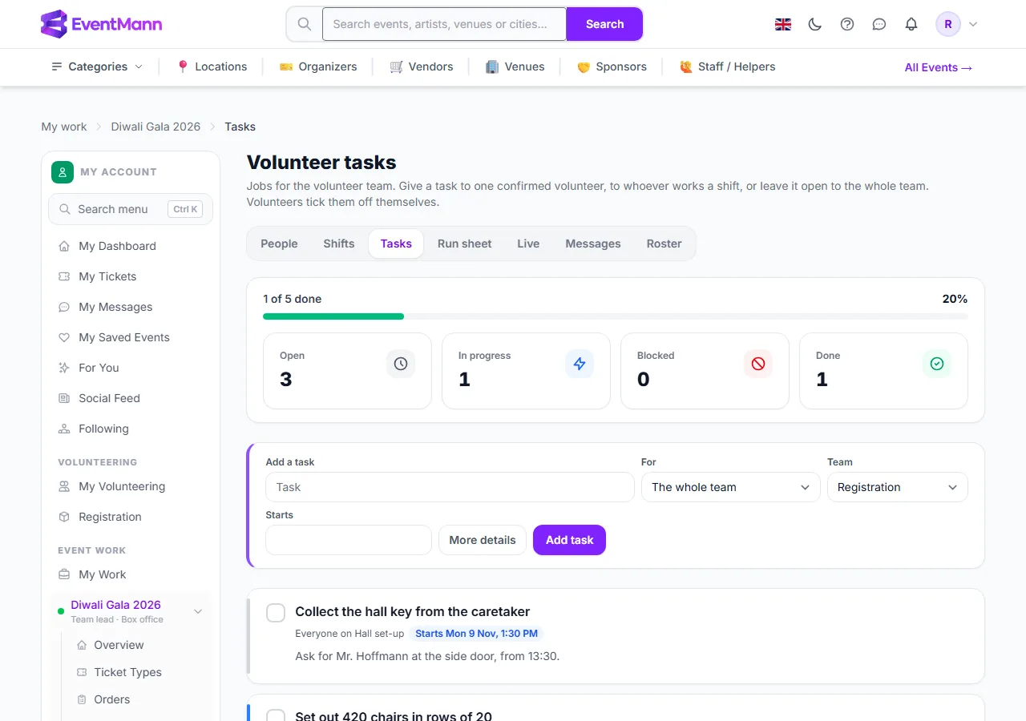Open the For dropdown showing The whole team
Screen dimensions: 1026x721
(x=731, y=487)
